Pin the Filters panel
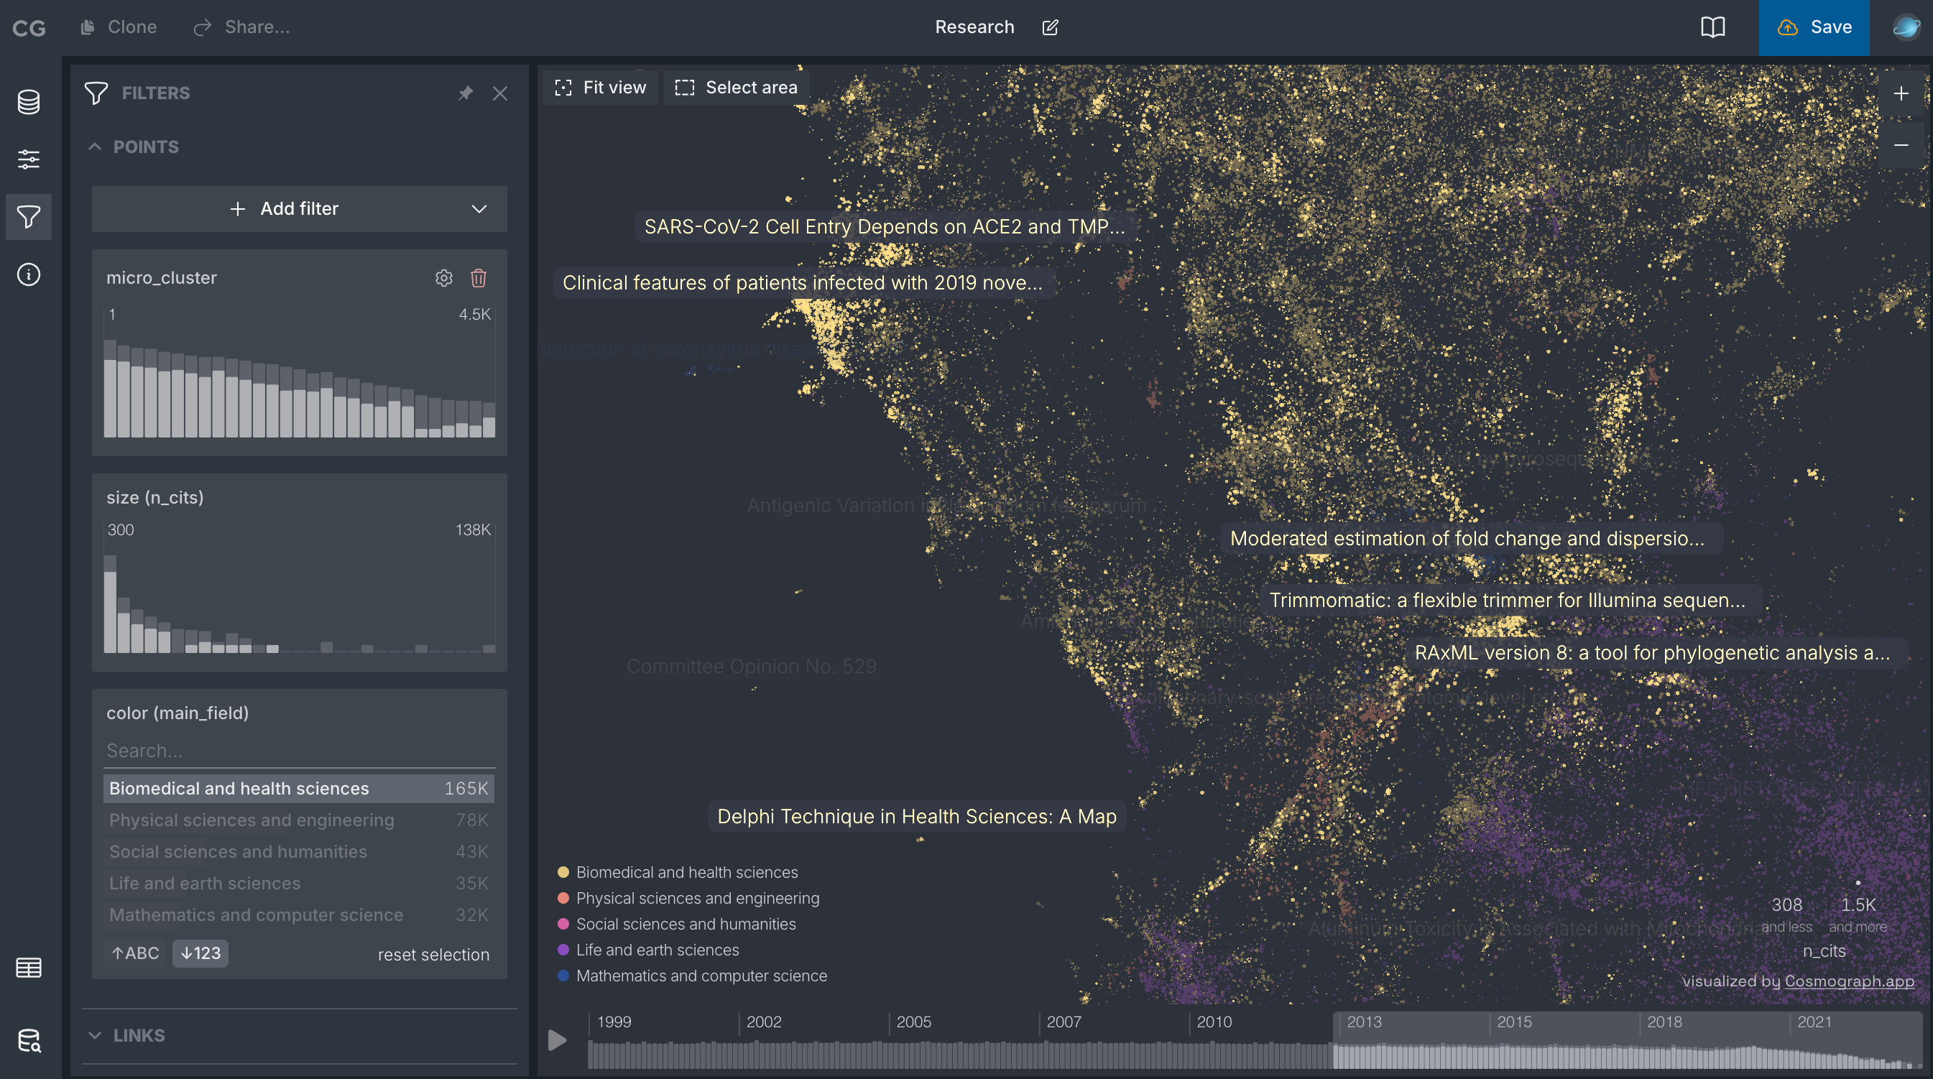 [466, 93]
